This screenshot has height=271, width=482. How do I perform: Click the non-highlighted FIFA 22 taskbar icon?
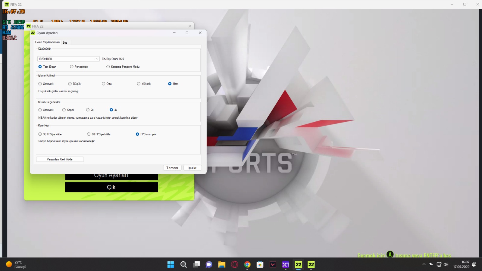point(311,264)
